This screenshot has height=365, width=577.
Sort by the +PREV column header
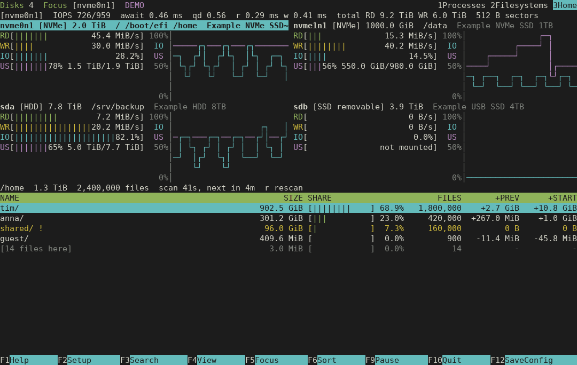click(507, 198)
